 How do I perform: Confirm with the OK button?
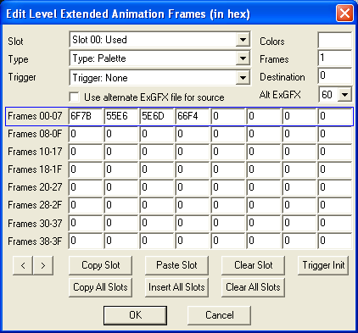pos(135,315)
